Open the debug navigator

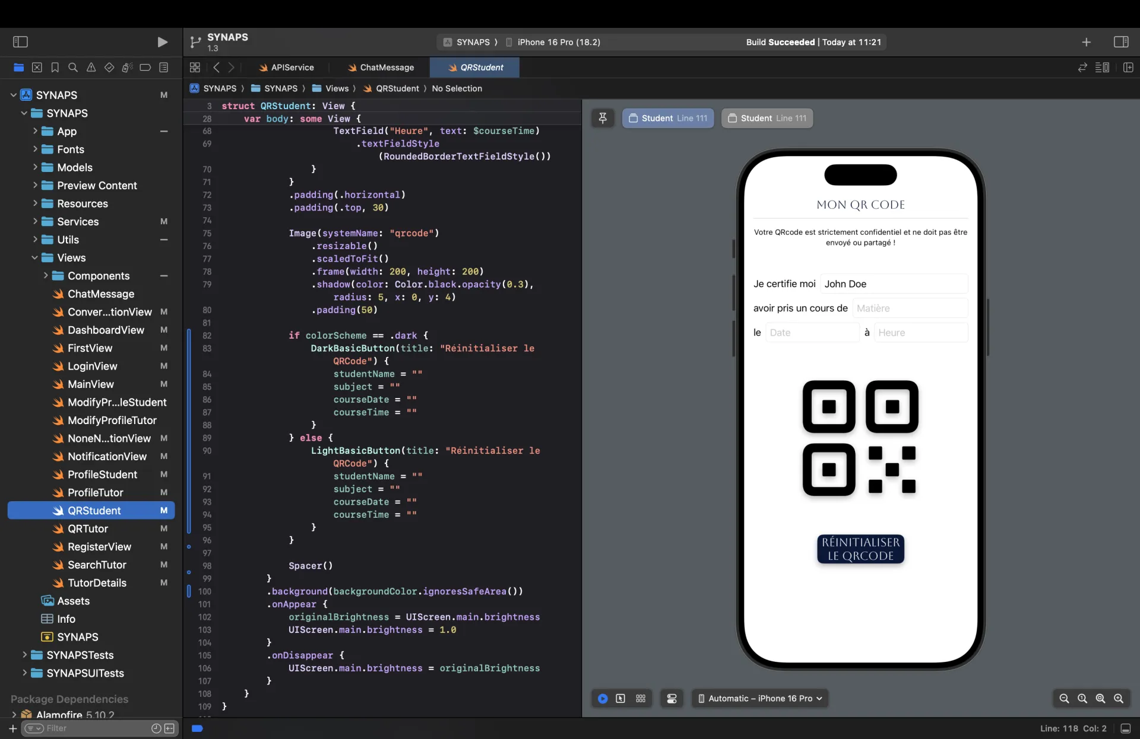[127, 68]
